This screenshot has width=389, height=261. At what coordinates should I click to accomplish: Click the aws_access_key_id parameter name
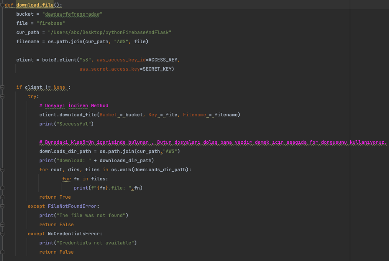pos(121,60)
